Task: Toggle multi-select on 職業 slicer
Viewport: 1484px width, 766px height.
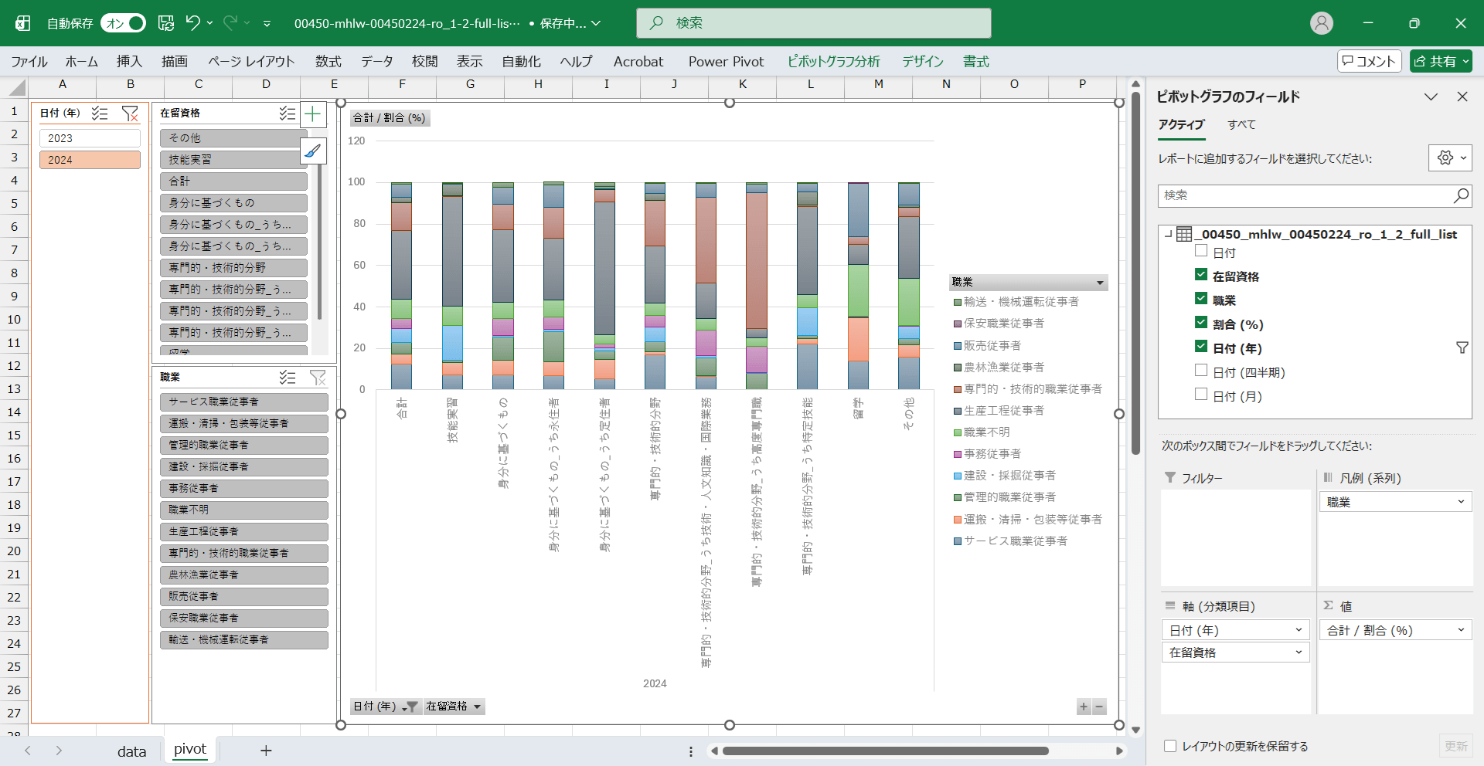Action: coord(287,378)
